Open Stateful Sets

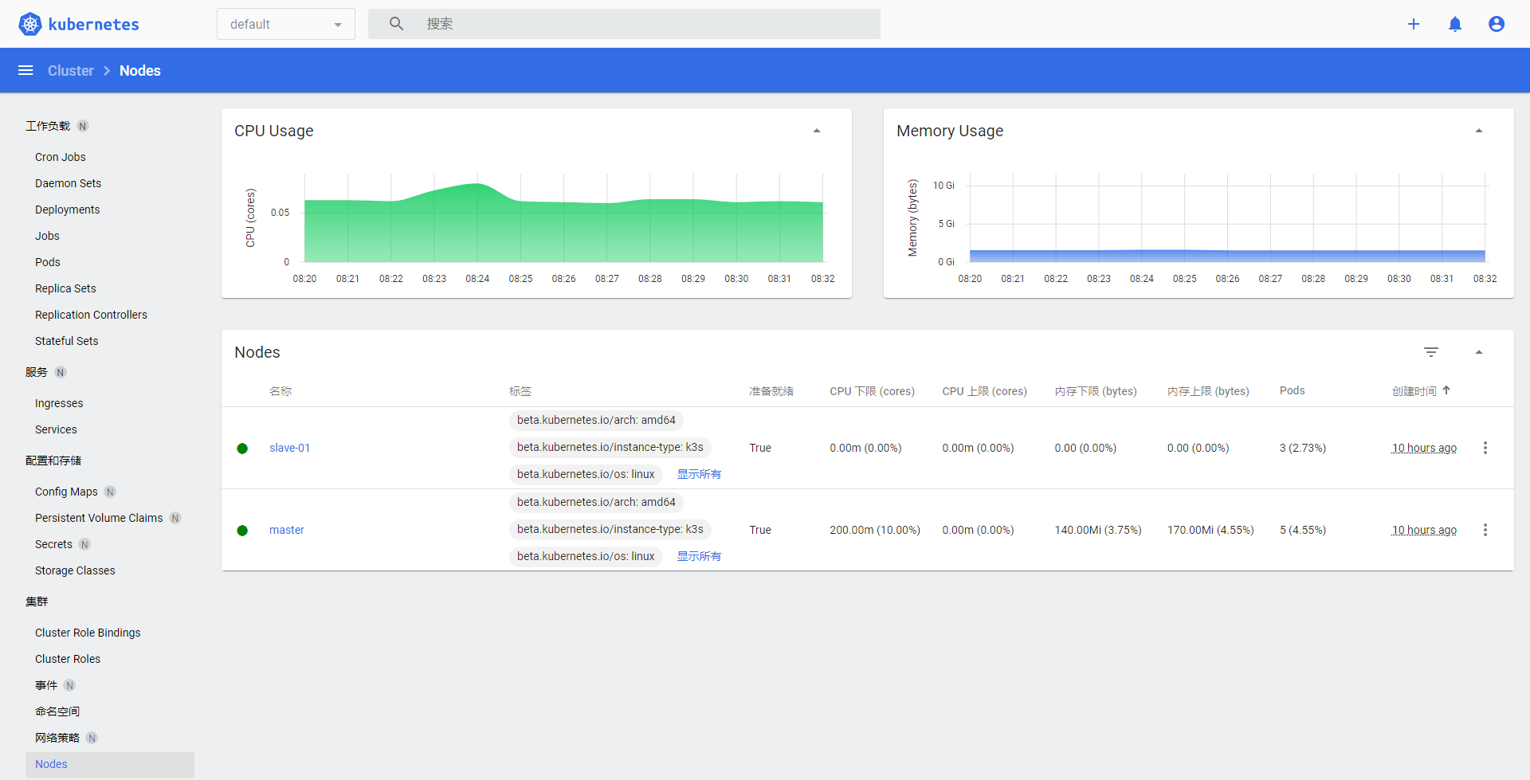67,341
